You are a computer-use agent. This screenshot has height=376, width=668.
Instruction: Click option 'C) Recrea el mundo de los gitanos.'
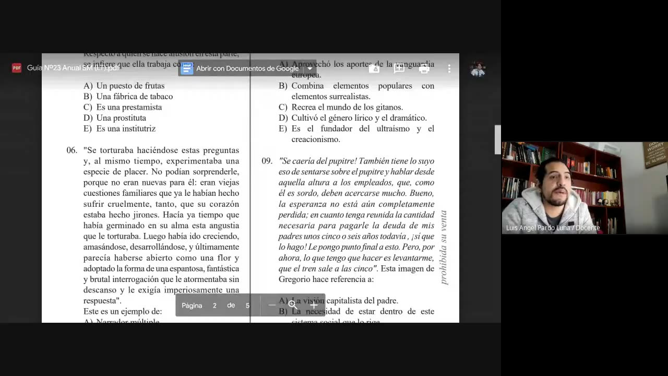(341, 107)
